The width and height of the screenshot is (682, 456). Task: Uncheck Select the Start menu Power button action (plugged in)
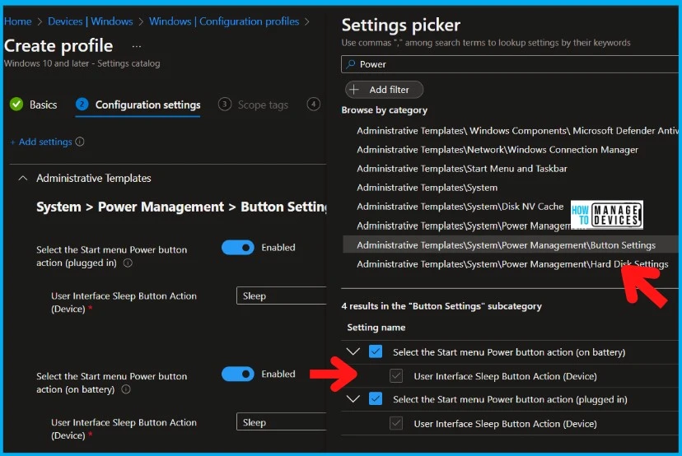click(376, 399)
